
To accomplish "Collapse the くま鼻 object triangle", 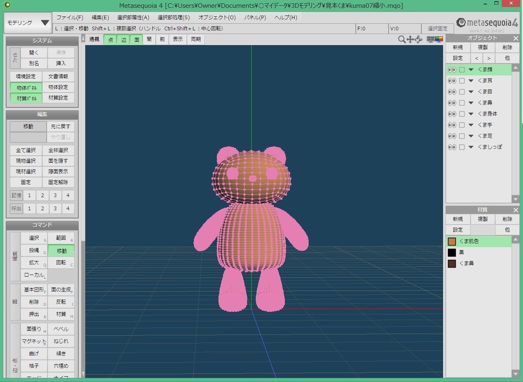I will 471,103.
